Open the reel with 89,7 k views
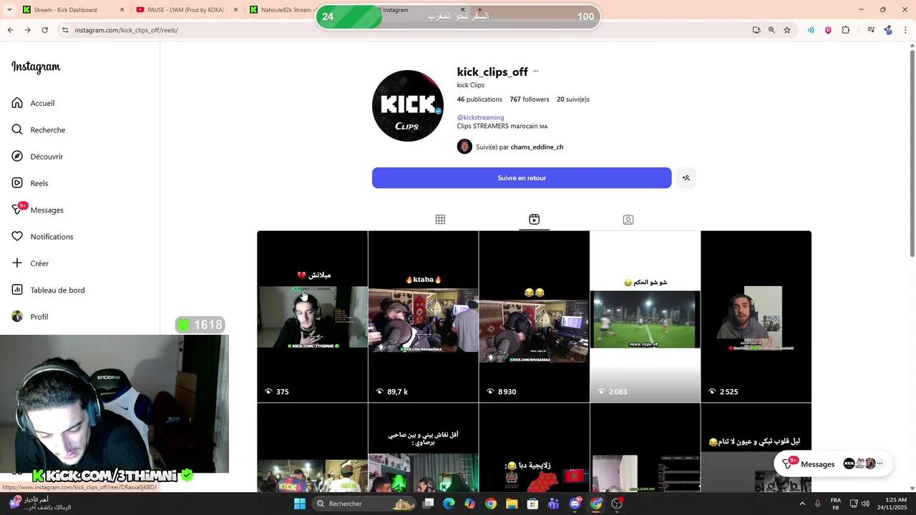Viewport: 916px width, 515px height. click(x=423, y=315)
